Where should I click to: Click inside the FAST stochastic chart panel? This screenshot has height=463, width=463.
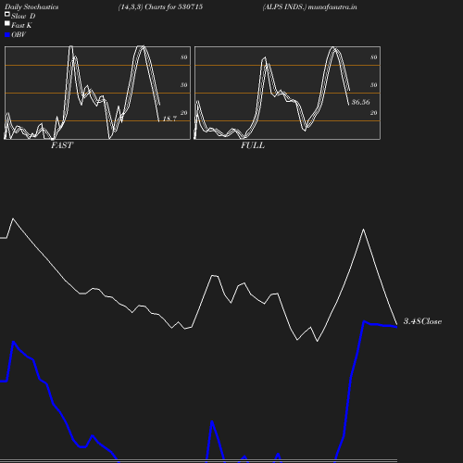(97, 93)
